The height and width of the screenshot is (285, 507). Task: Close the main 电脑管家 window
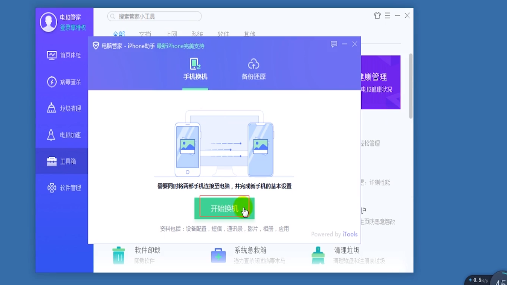(407, 15)
